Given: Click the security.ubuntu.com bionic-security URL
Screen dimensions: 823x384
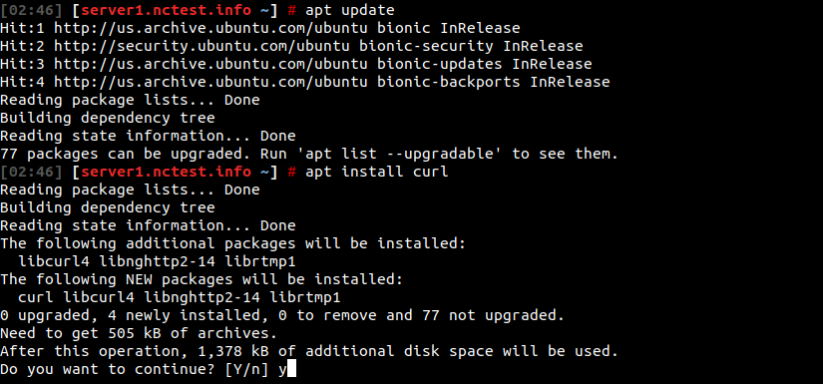Looking at the screenshot, I should point(202,46).
